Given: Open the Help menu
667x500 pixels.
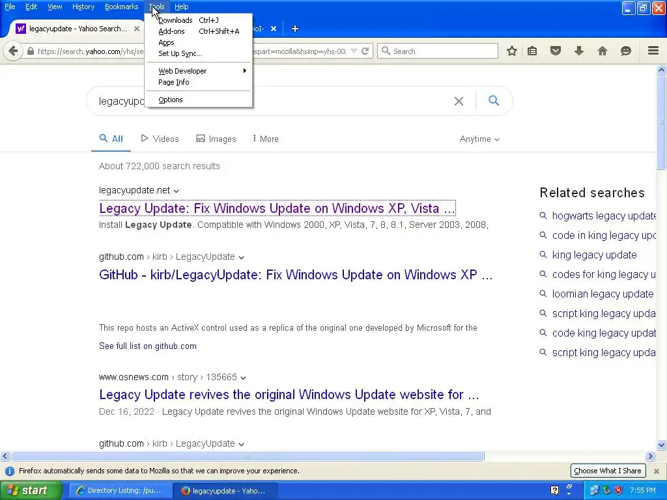Looking at the screenshot, I should click(182, 7).
